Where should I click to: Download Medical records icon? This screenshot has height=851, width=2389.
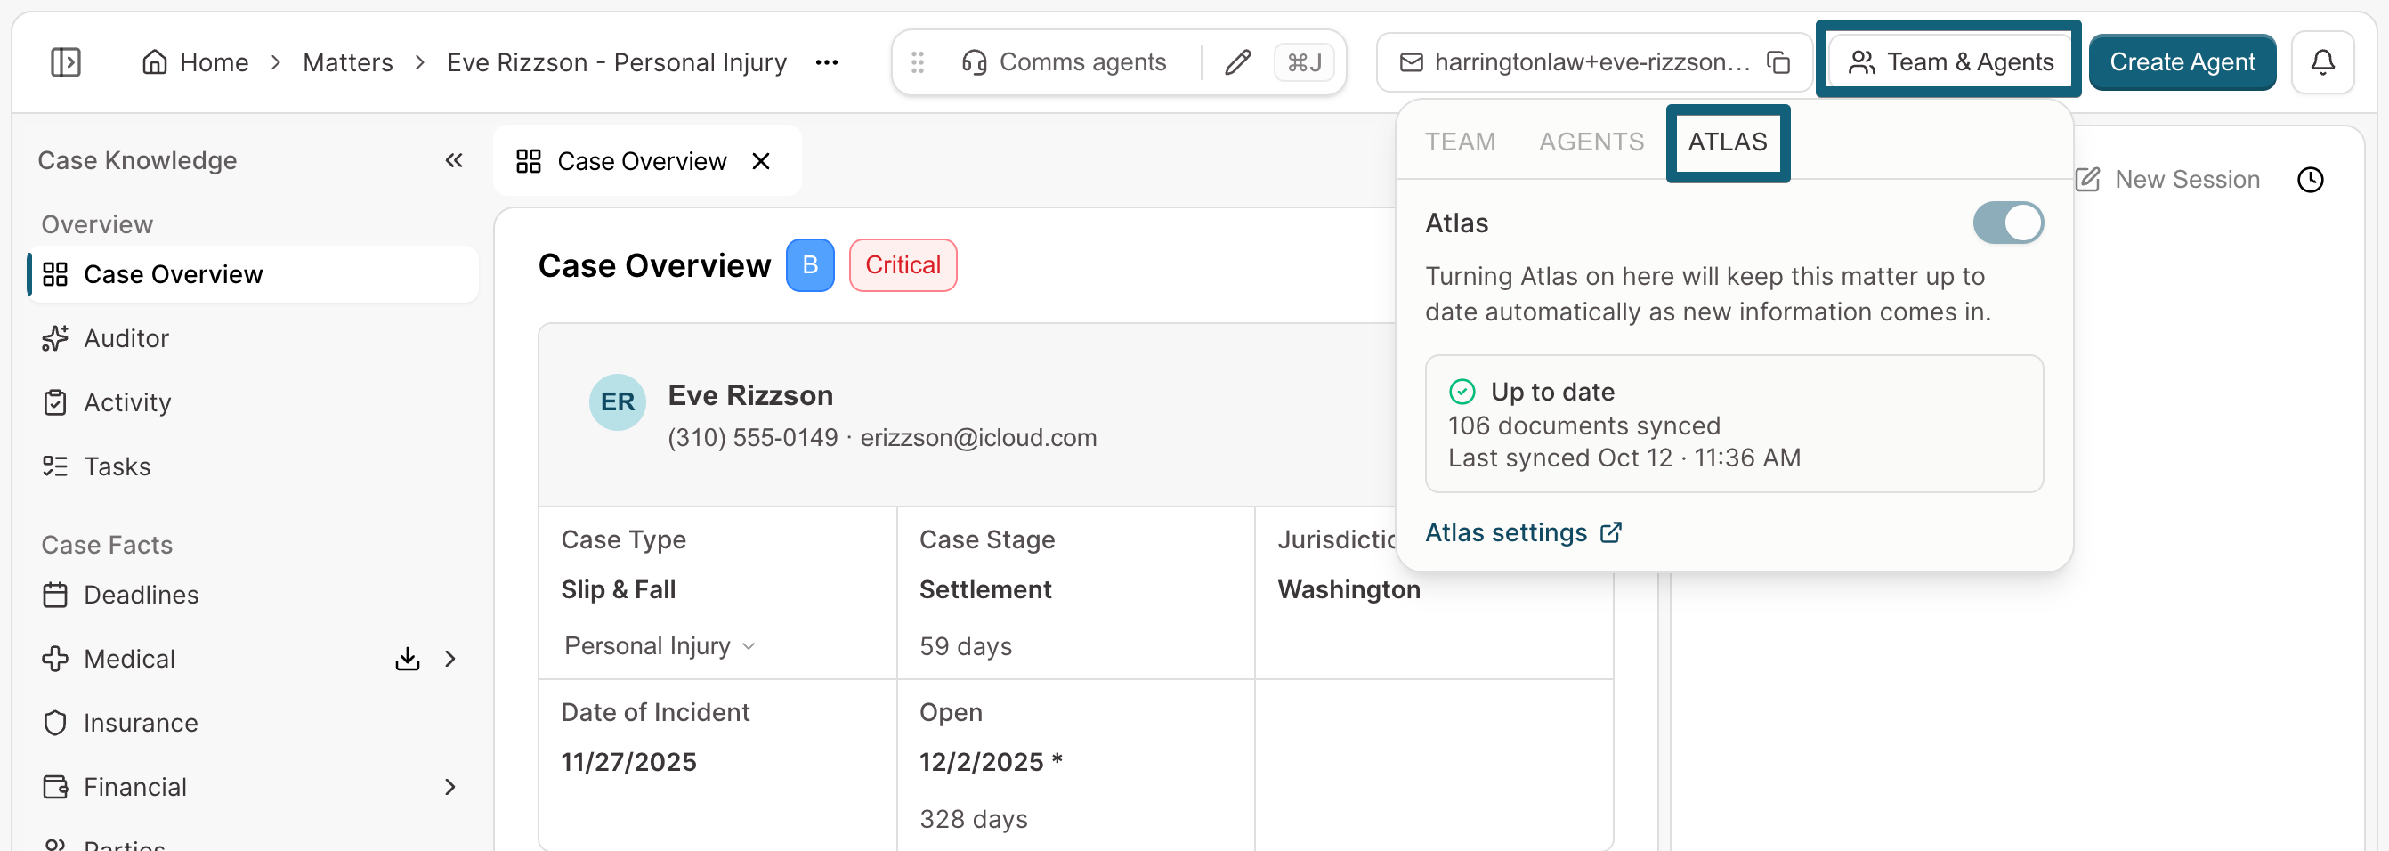coord(407,658)
